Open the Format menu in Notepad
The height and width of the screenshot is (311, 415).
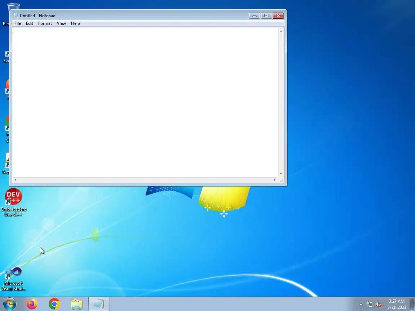[x=45, y=23]
